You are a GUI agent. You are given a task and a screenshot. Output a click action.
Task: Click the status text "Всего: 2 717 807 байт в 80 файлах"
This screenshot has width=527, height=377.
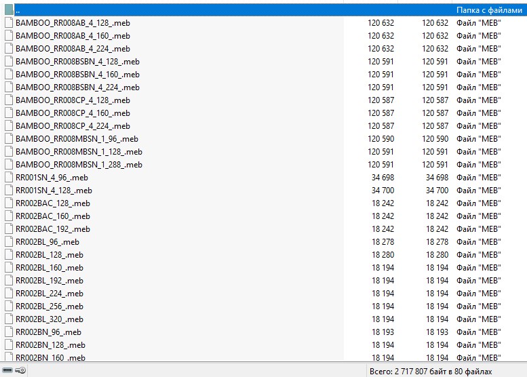click(x=431, y=372)
